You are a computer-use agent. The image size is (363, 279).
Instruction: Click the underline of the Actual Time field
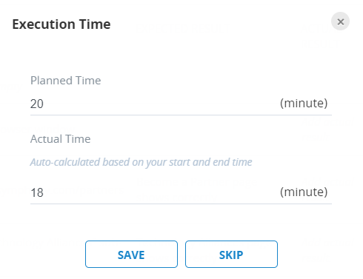click(x=181, y=204)
